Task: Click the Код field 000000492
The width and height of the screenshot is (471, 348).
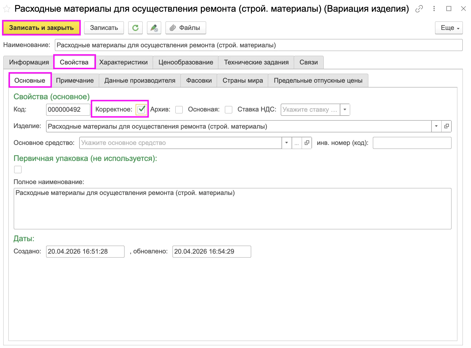Action: pos(68,110)
